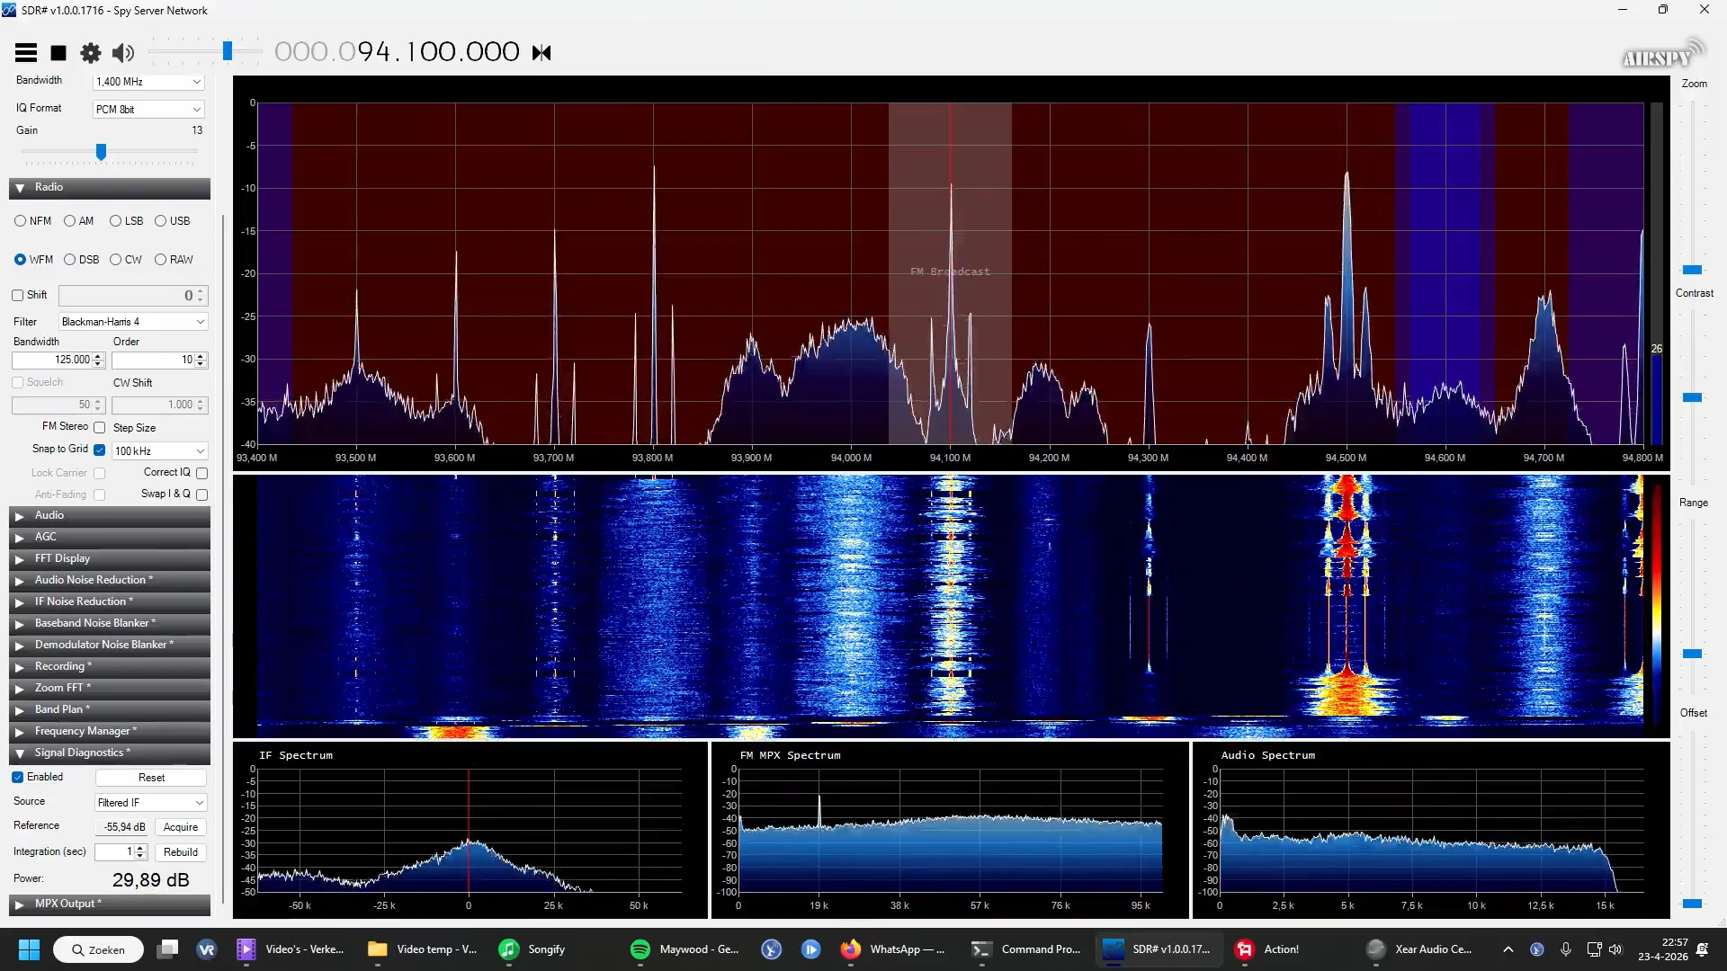Expand the Baseband Noise Blanker panel
Image resolution: width=1727 pixels, height=971 pixels.
coord(110,624)
